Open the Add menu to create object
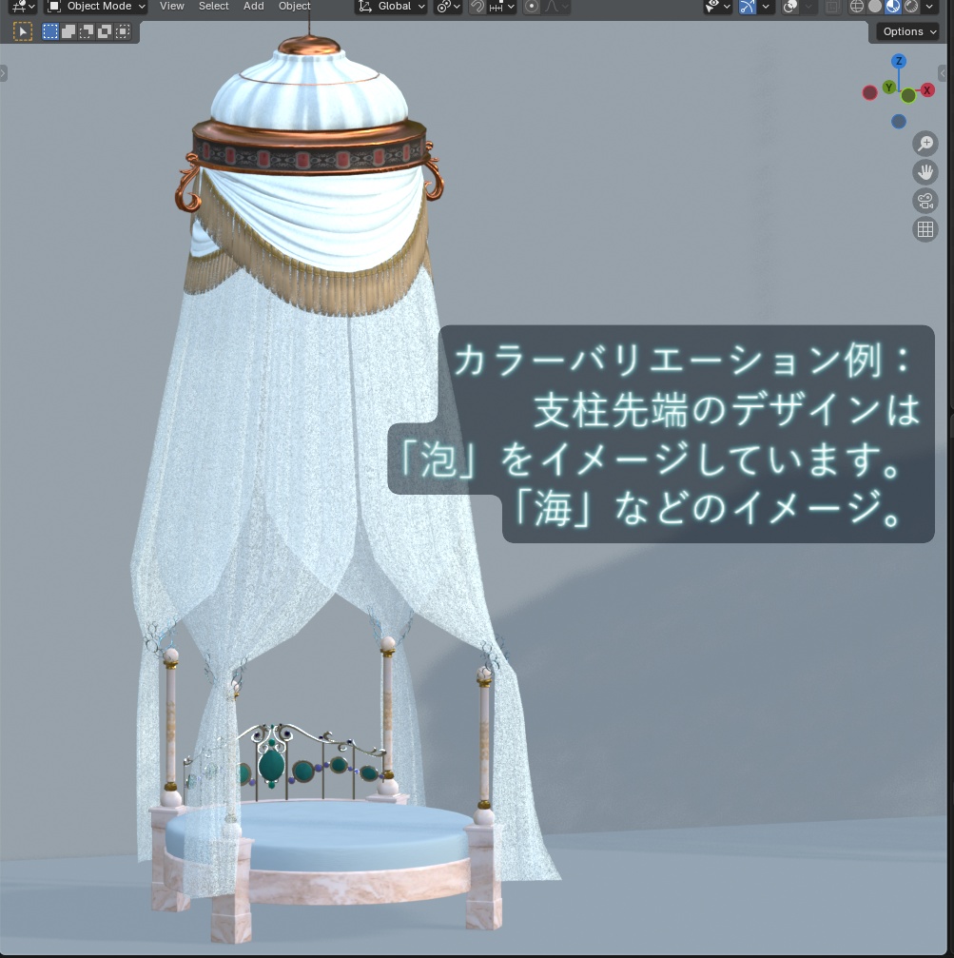 point(253,6)
